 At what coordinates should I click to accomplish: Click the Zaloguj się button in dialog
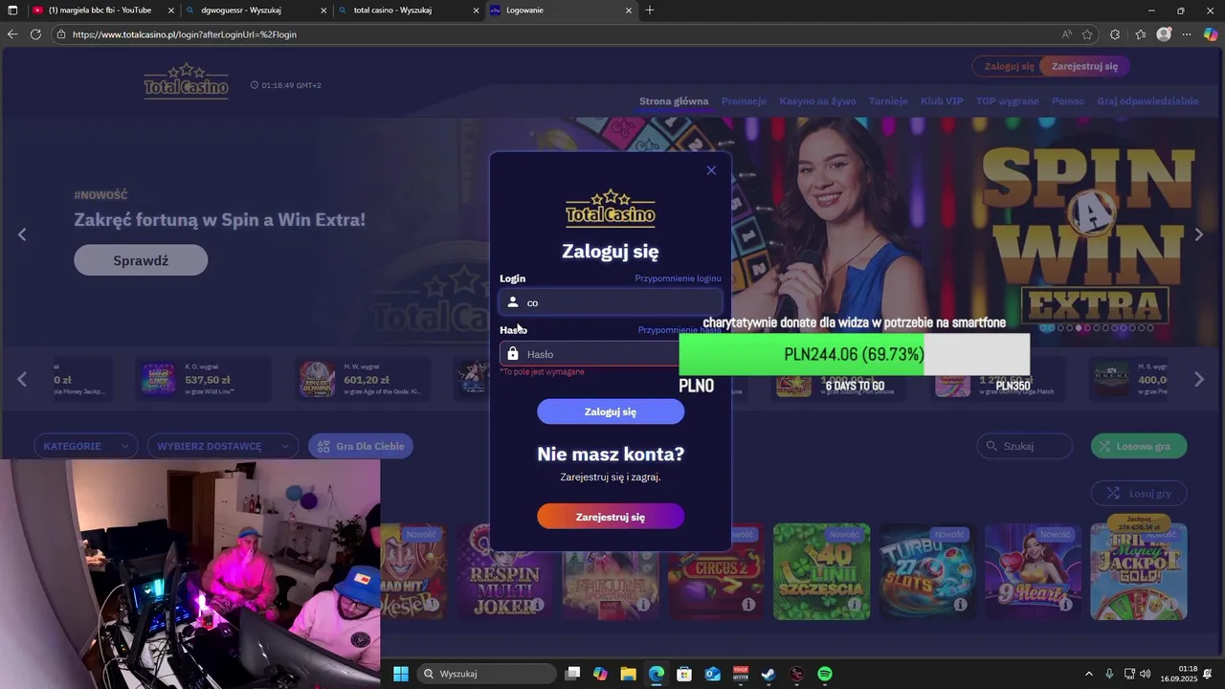(611, 411)
